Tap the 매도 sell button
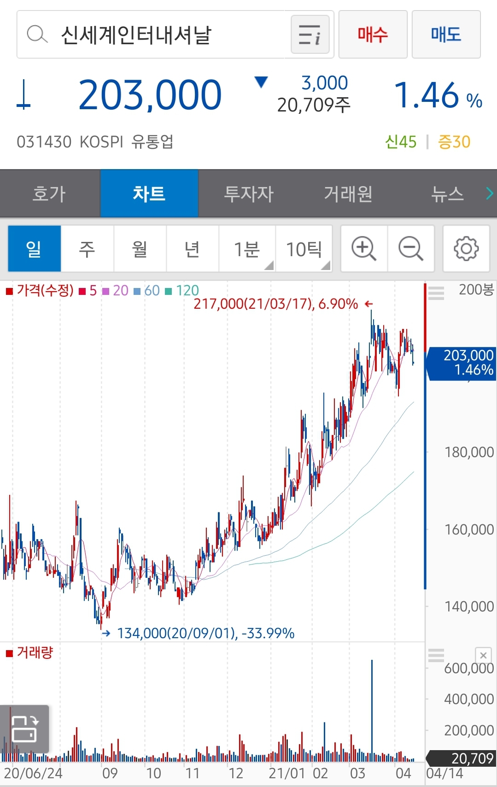 pos(446,35)
